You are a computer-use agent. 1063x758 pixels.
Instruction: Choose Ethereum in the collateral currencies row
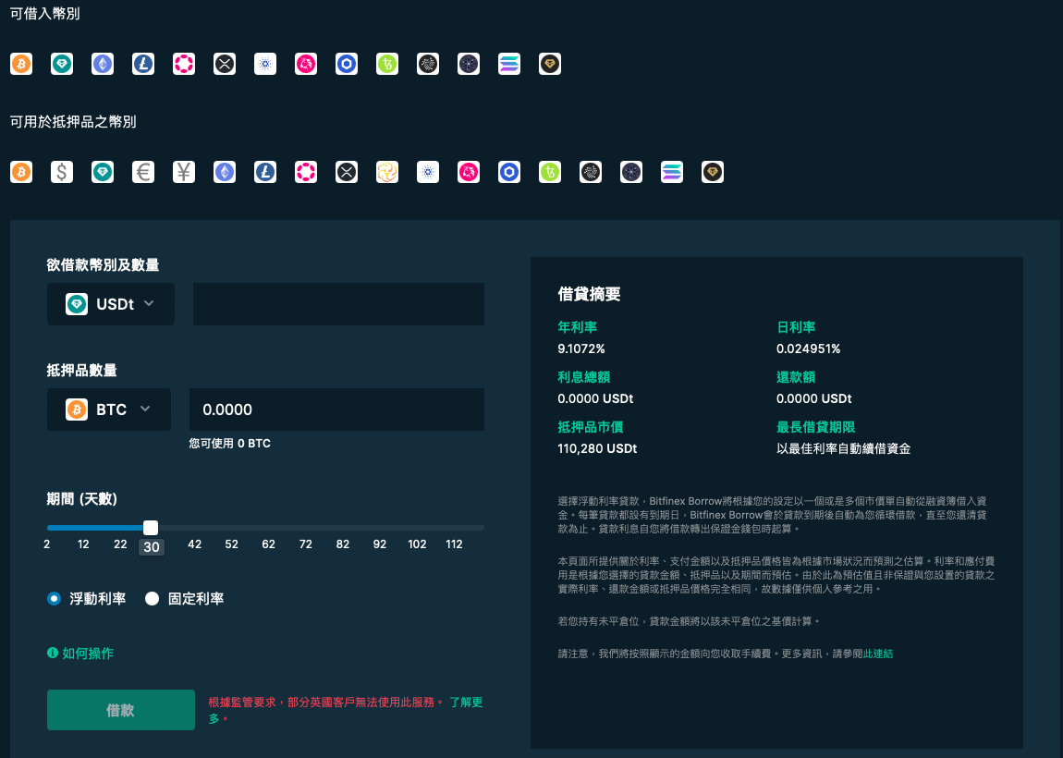coord(225,172)
